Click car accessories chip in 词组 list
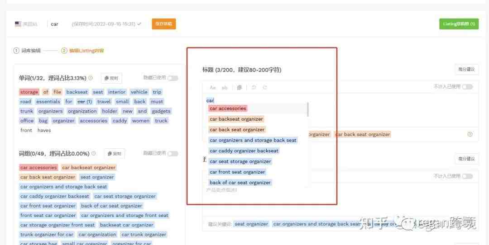Image resolution: width=489 pixels, height=245 pixels. [x=38, y=168]
